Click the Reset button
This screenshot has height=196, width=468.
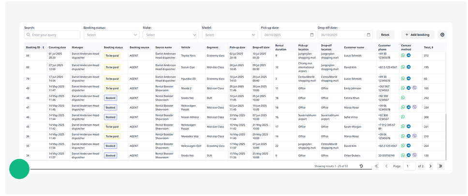pyautogui.click(x=385, y=35)
